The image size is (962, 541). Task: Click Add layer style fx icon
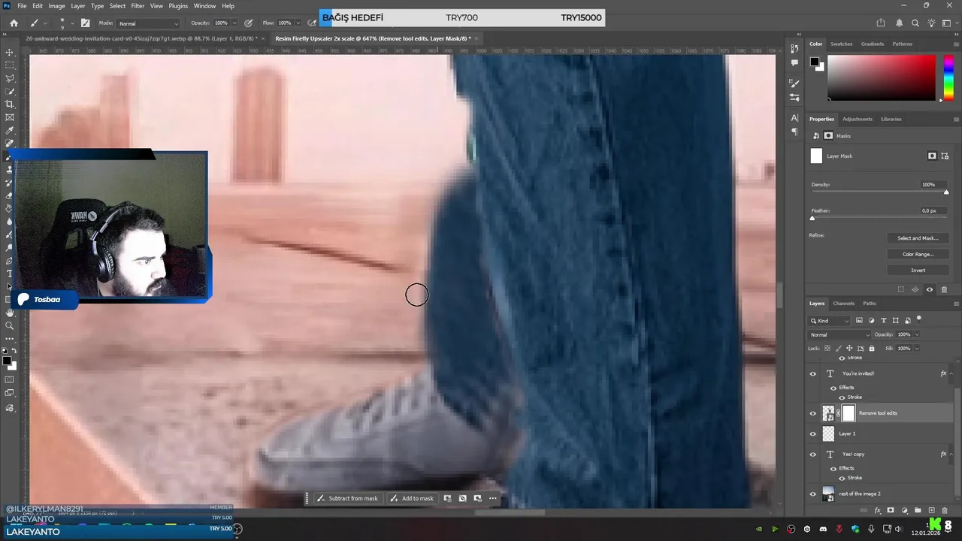pyautogui.click(x=877, y=510)
